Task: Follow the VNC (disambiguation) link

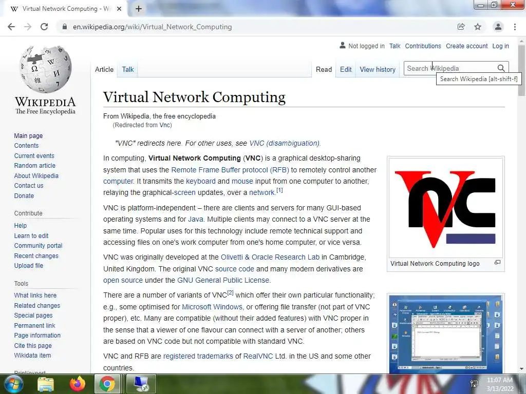Action: tap(285, 144)
